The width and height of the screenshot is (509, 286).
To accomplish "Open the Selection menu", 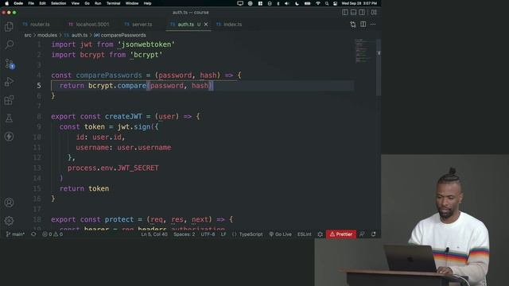I will [x=58, y=3].
